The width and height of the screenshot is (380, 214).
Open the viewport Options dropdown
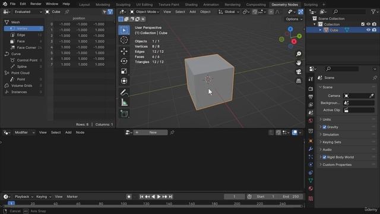(294, 19)
